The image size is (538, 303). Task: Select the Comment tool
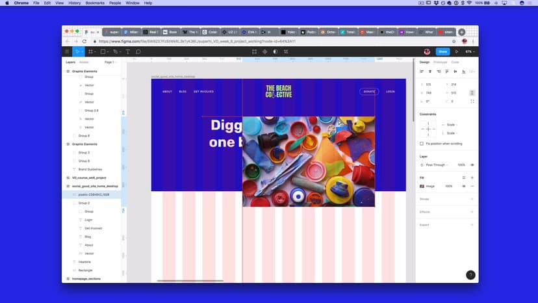tap(138, 51)
